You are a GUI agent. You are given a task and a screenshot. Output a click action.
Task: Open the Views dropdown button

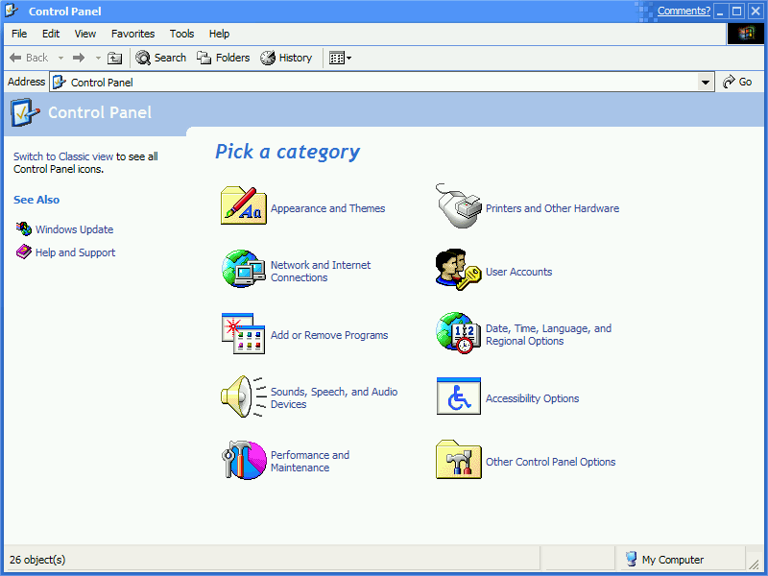(x=340, y=58)
